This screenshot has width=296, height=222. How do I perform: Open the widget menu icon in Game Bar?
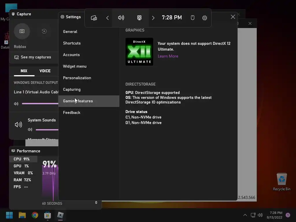pyautogui.click(x=94, y=18)
